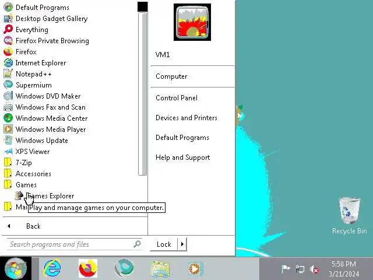Click the muted volume tray icon

click(314, 269)
